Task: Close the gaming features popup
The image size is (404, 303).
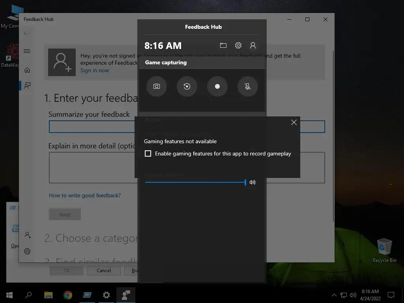Action: tap(294, 122)
